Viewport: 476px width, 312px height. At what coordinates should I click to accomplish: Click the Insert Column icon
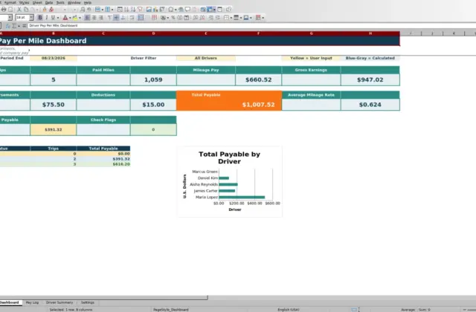click(107, 10)
